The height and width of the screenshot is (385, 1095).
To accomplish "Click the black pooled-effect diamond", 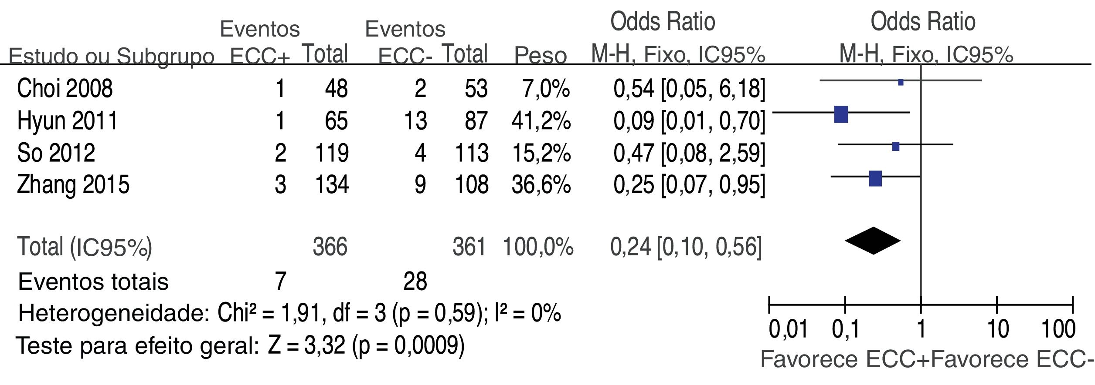I will point(872,241).
